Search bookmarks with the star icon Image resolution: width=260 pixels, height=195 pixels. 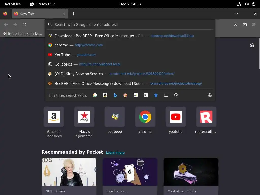point(156,95)
